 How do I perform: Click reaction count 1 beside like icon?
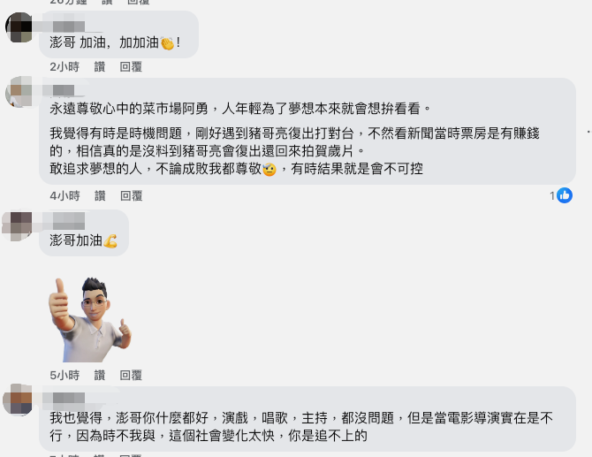point(552,195)
